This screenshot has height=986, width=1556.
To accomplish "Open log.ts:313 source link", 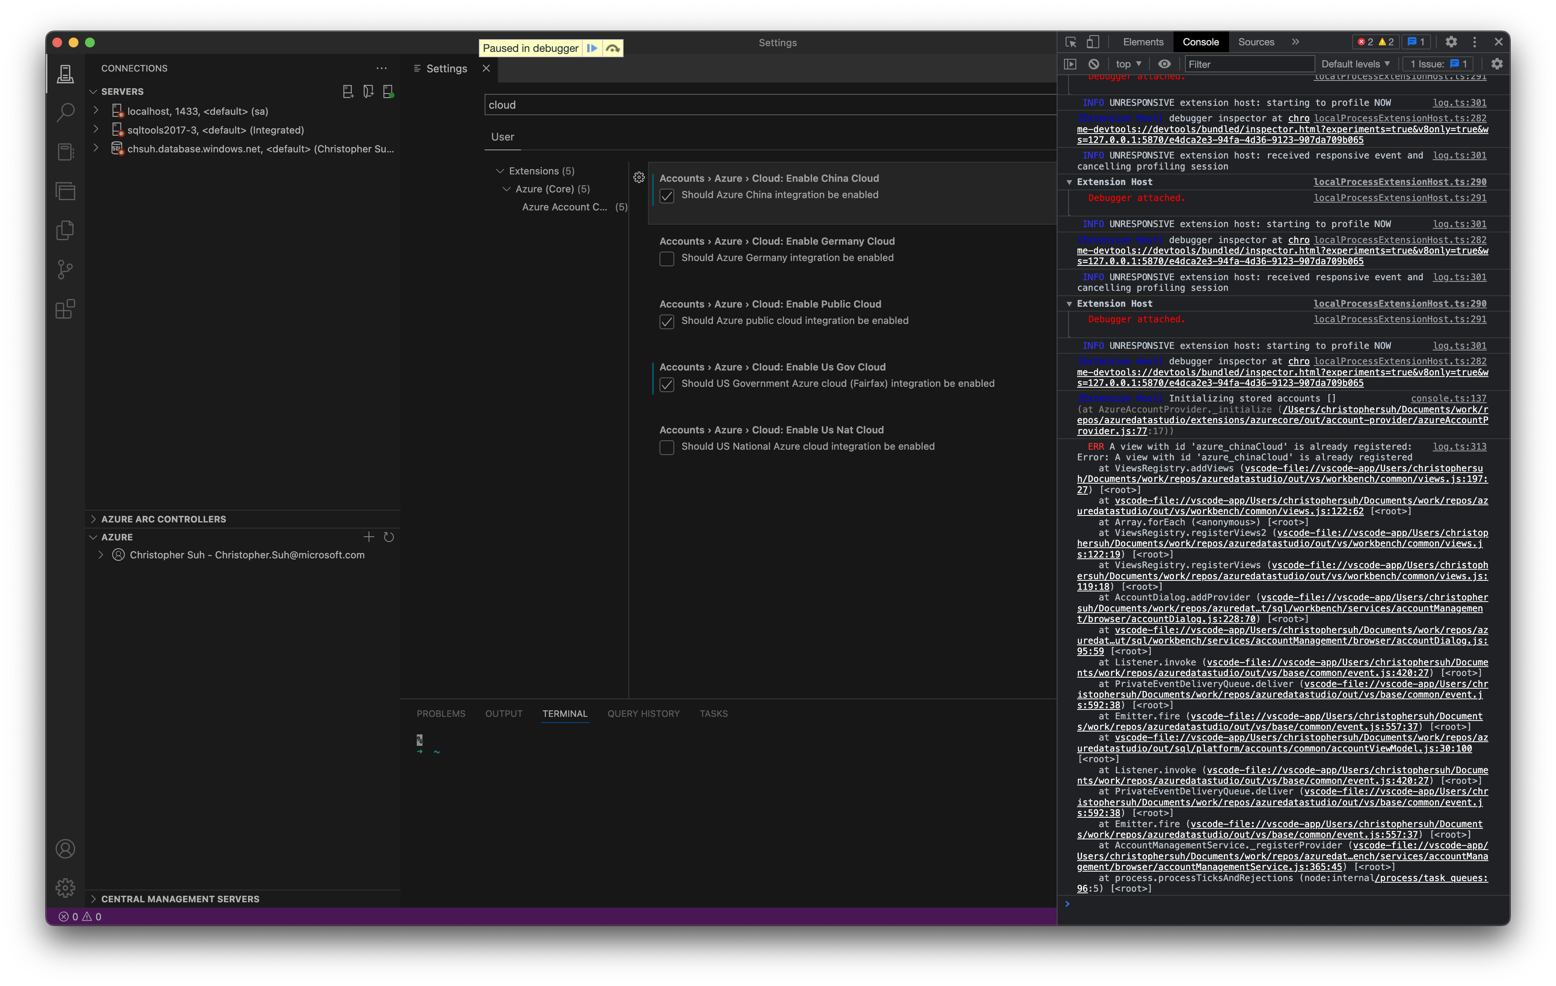I will [x=1460, y=446].
